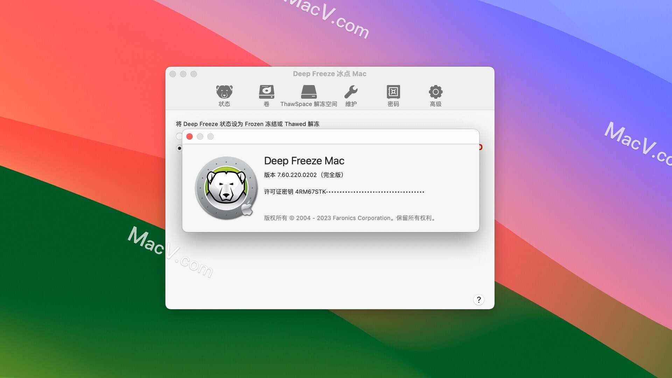The image size is (672, 378).
Task: Click the ThawSpace 解冻空间 tab label
Action: click(309, 104)
